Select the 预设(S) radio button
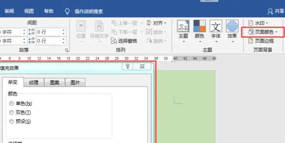 pyautogui.click(x=11, y=122)
